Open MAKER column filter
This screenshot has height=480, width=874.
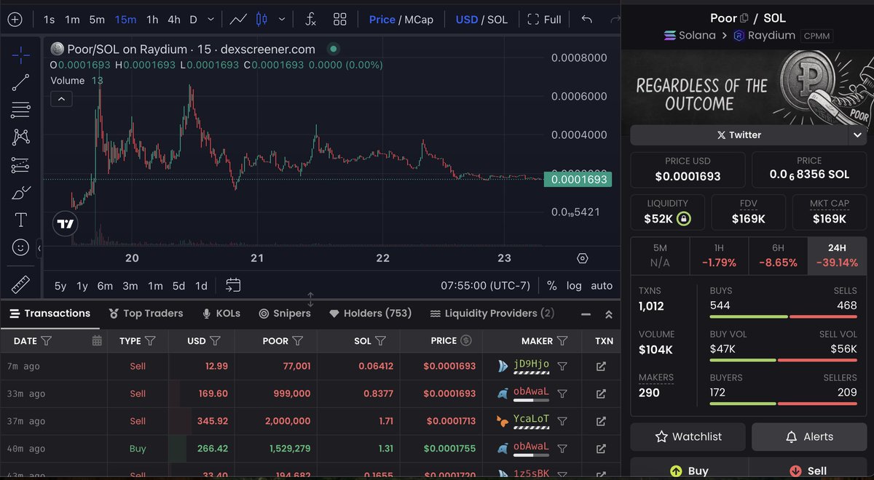562,340
